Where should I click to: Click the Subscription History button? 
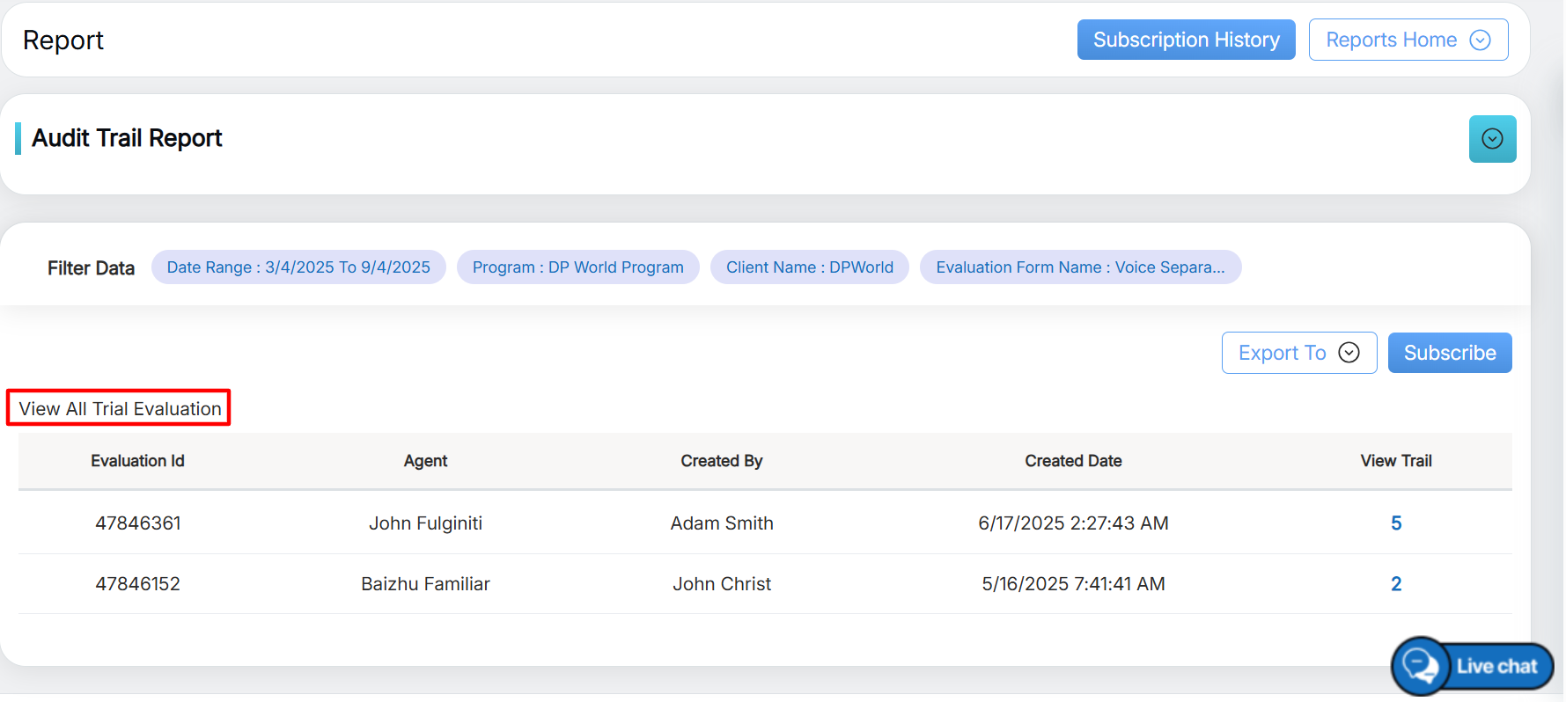point(1185,40)
